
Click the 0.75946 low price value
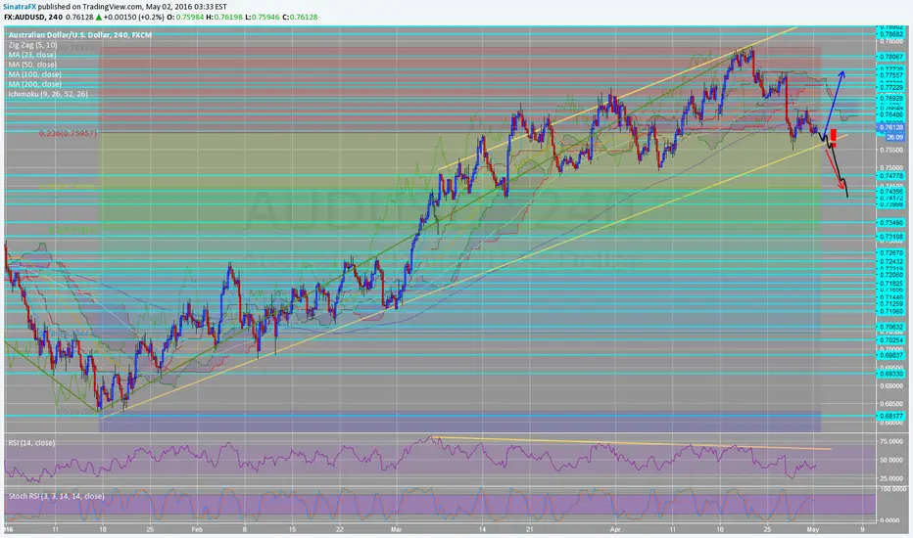pyautogui.click(x=265, y=18)
